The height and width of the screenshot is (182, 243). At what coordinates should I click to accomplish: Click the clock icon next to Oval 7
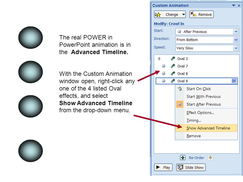click(164, 66)
